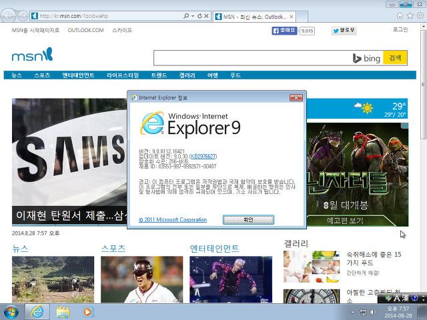Image resolution: width=427 pixels, height=320 pixels.
Task: Click the clock gallery thumbnail
Action: click(312, 296)
